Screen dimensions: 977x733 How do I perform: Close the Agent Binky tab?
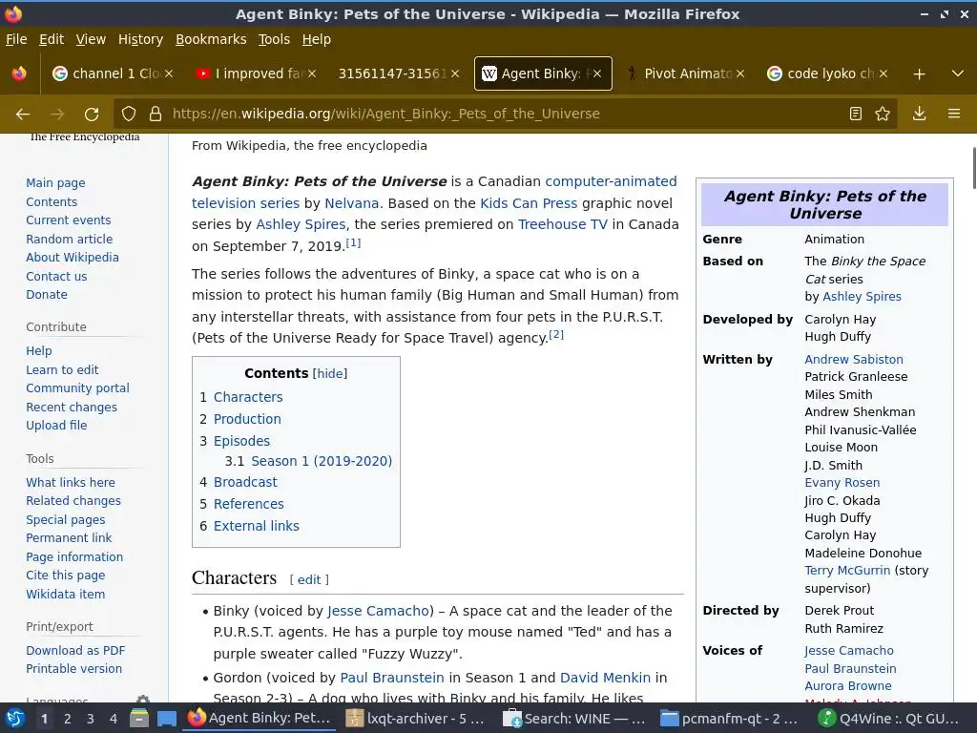(597, 73)
